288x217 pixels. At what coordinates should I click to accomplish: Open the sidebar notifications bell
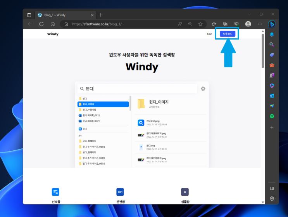pyautogui.click(x=272, y=34)
